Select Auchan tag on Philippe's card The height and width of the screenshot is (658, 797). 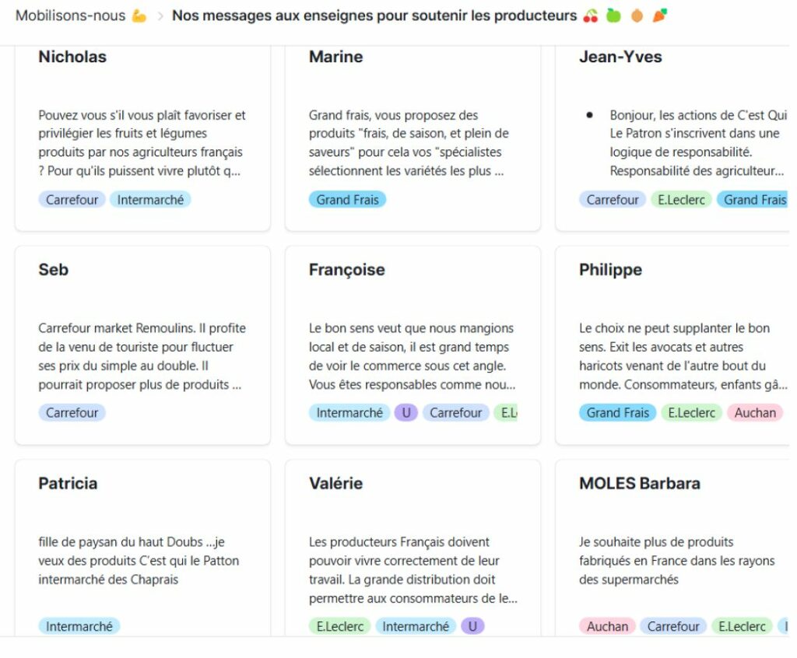(x=755, y=413)
